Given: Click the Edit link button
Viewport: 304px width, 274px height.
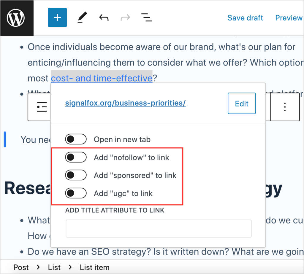Looking at the screenshot, I should [x=241, y=103].
